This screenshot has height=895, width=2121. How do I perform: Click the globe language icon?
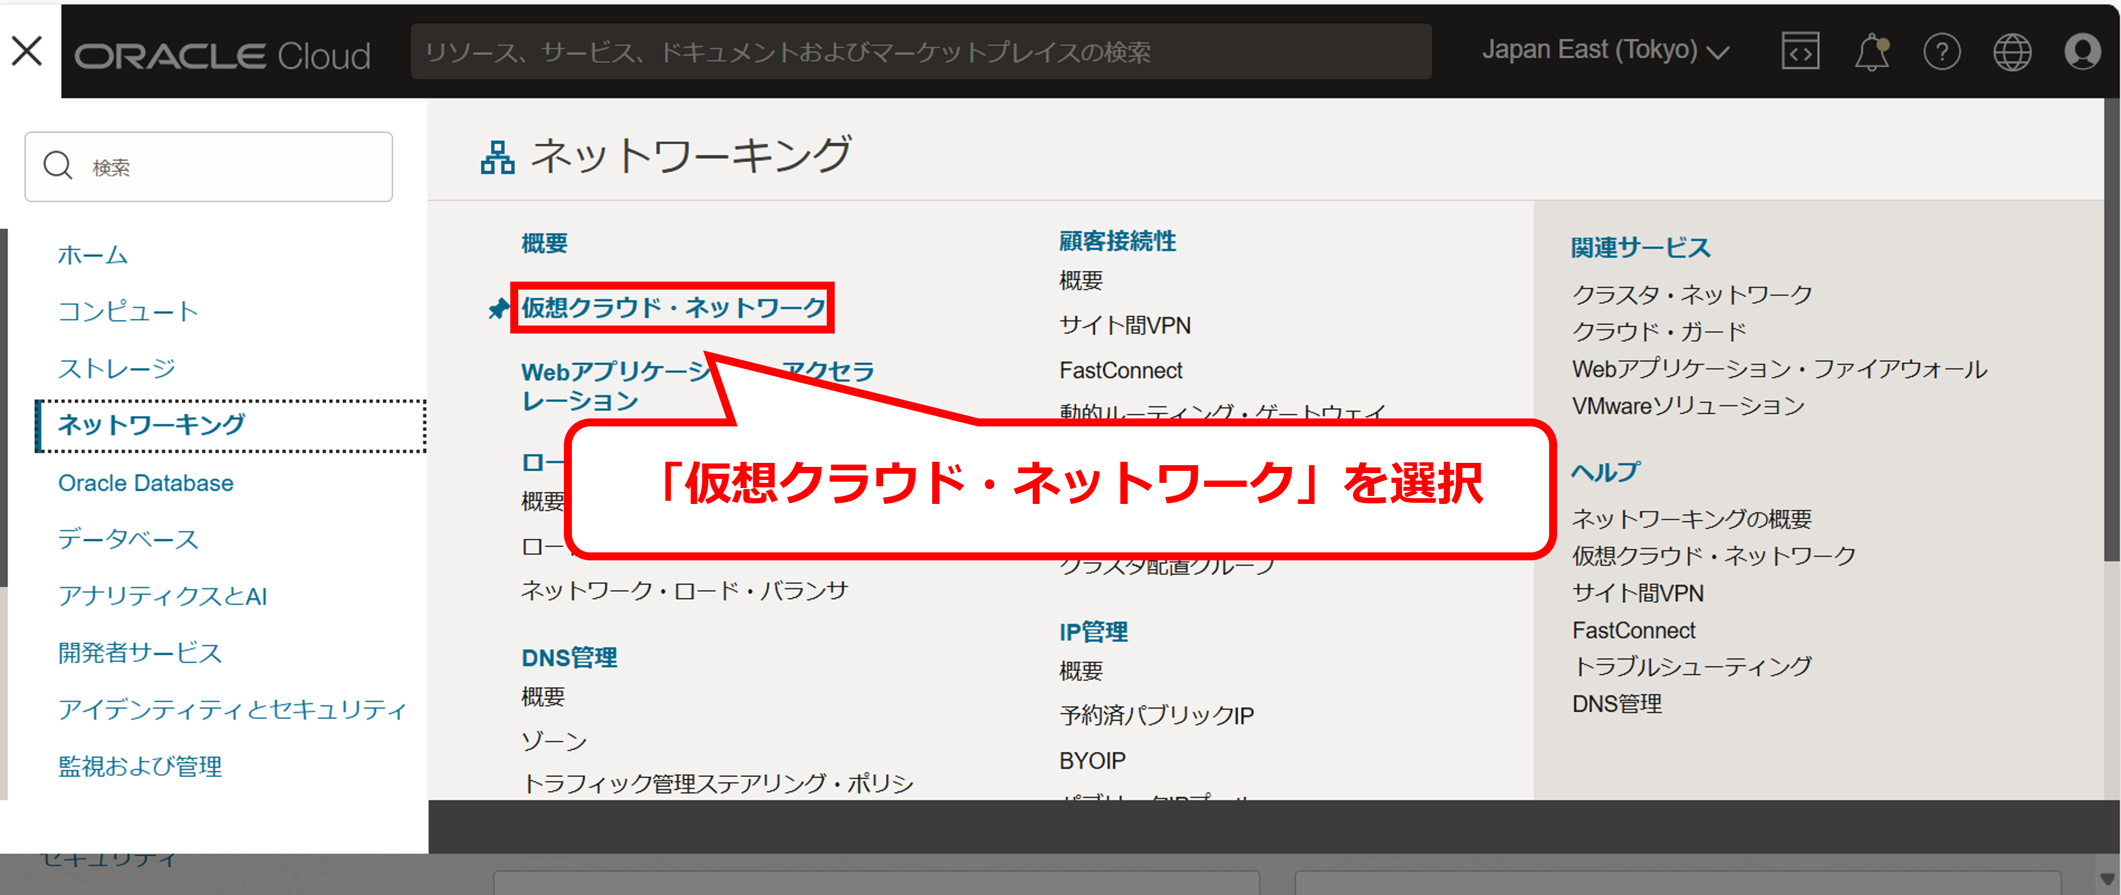pos(2012,52)
